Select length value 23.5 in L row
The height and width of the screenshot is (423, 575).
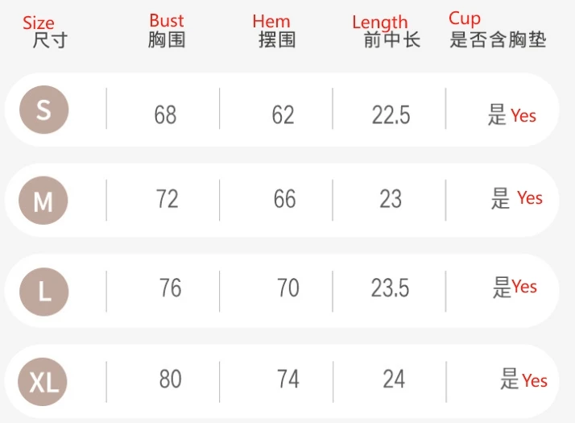click(390, 288)
